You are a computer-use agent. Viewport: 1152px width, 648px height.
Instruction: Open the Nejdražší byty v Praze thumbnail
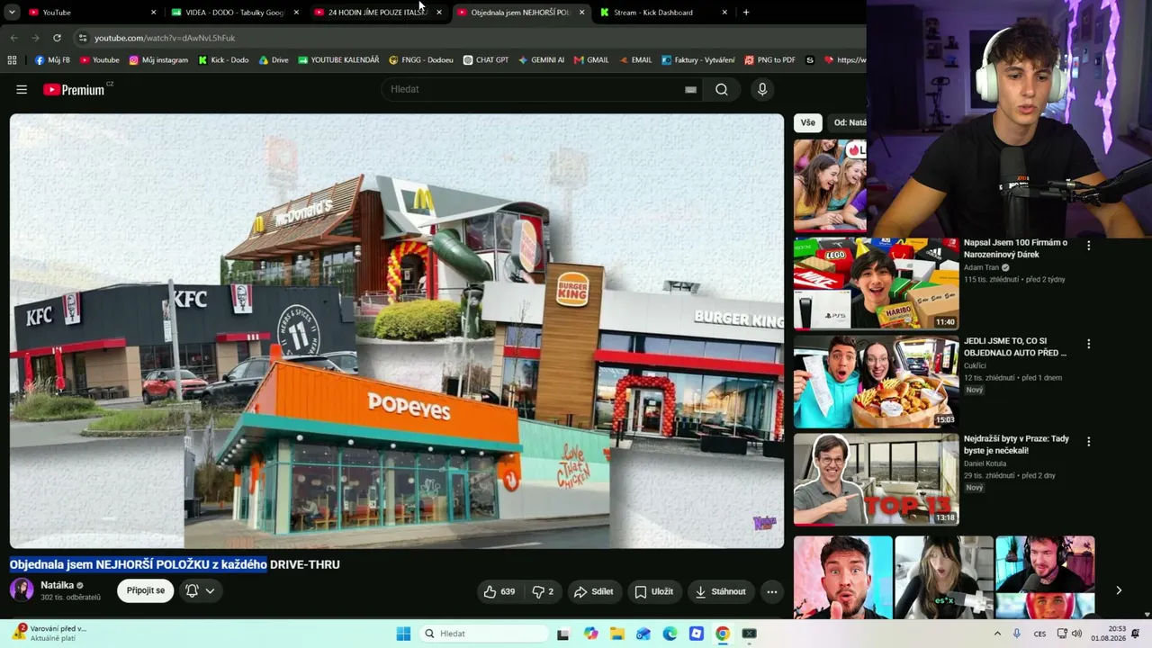[x=876, y=480]
